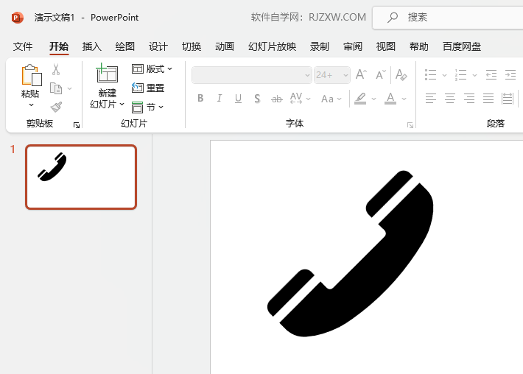Click the character spacing AV icon
The width and height of the screenshot is (523, 374).
click(296, 99)
